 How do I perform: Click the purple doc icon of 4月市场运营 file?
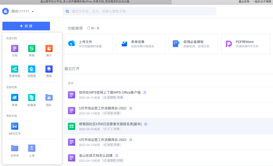click(71, 142)
